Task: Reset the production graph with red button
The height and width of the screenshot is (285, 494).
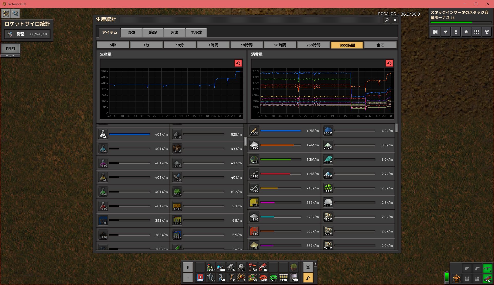Action: pos(238,63)
